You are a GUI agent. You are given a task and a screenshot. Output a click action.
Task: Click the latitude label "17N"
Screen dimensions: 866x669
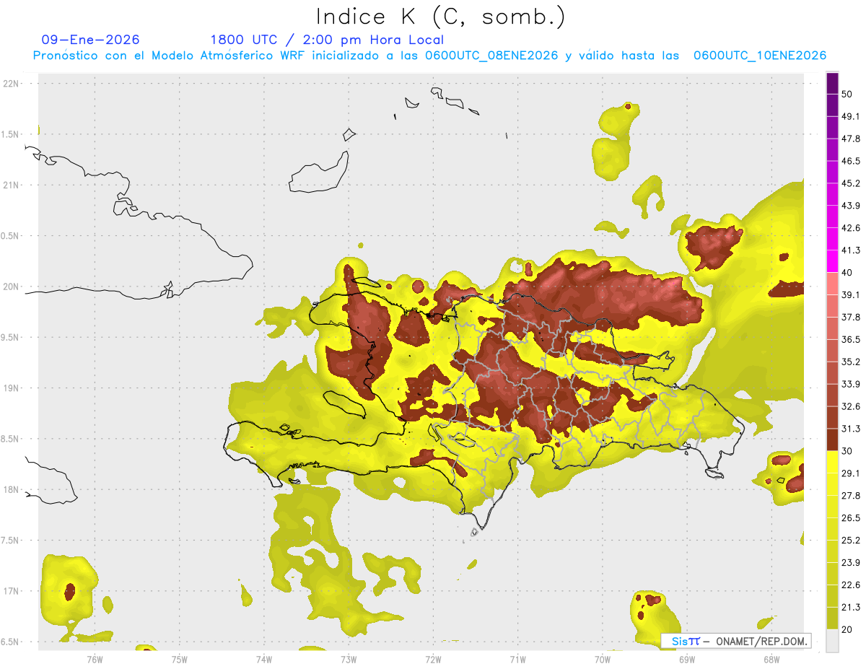(x=12, y=591)
